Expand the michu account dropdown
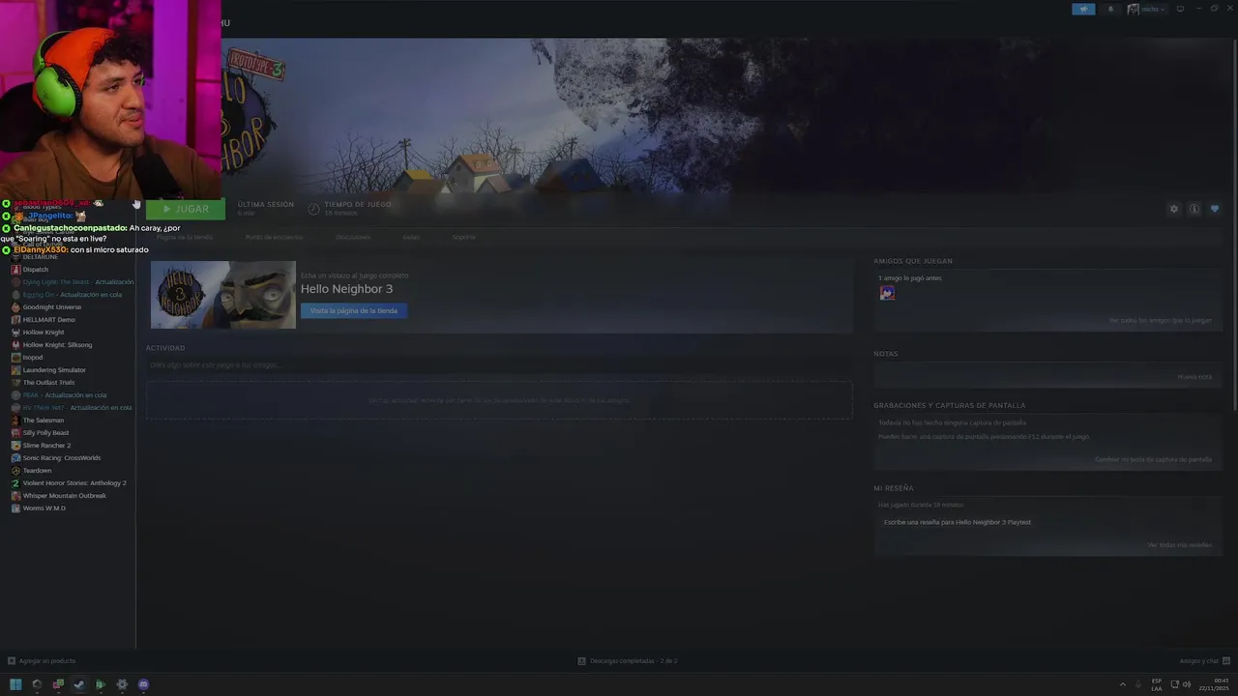 pos(1147,9)
